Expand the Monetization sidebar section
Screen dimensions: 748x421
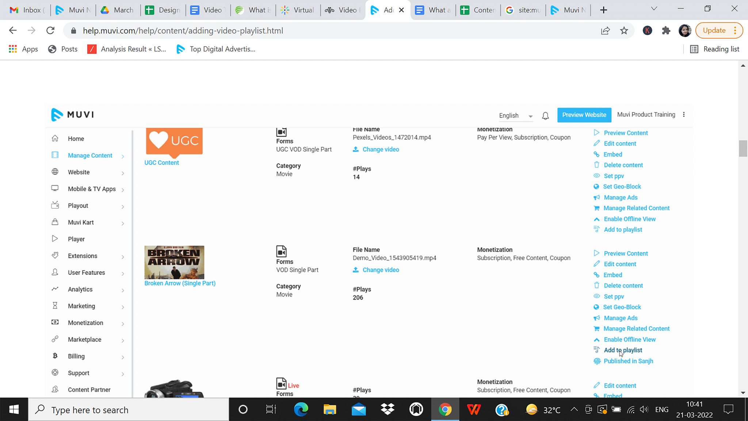point(85,323)
